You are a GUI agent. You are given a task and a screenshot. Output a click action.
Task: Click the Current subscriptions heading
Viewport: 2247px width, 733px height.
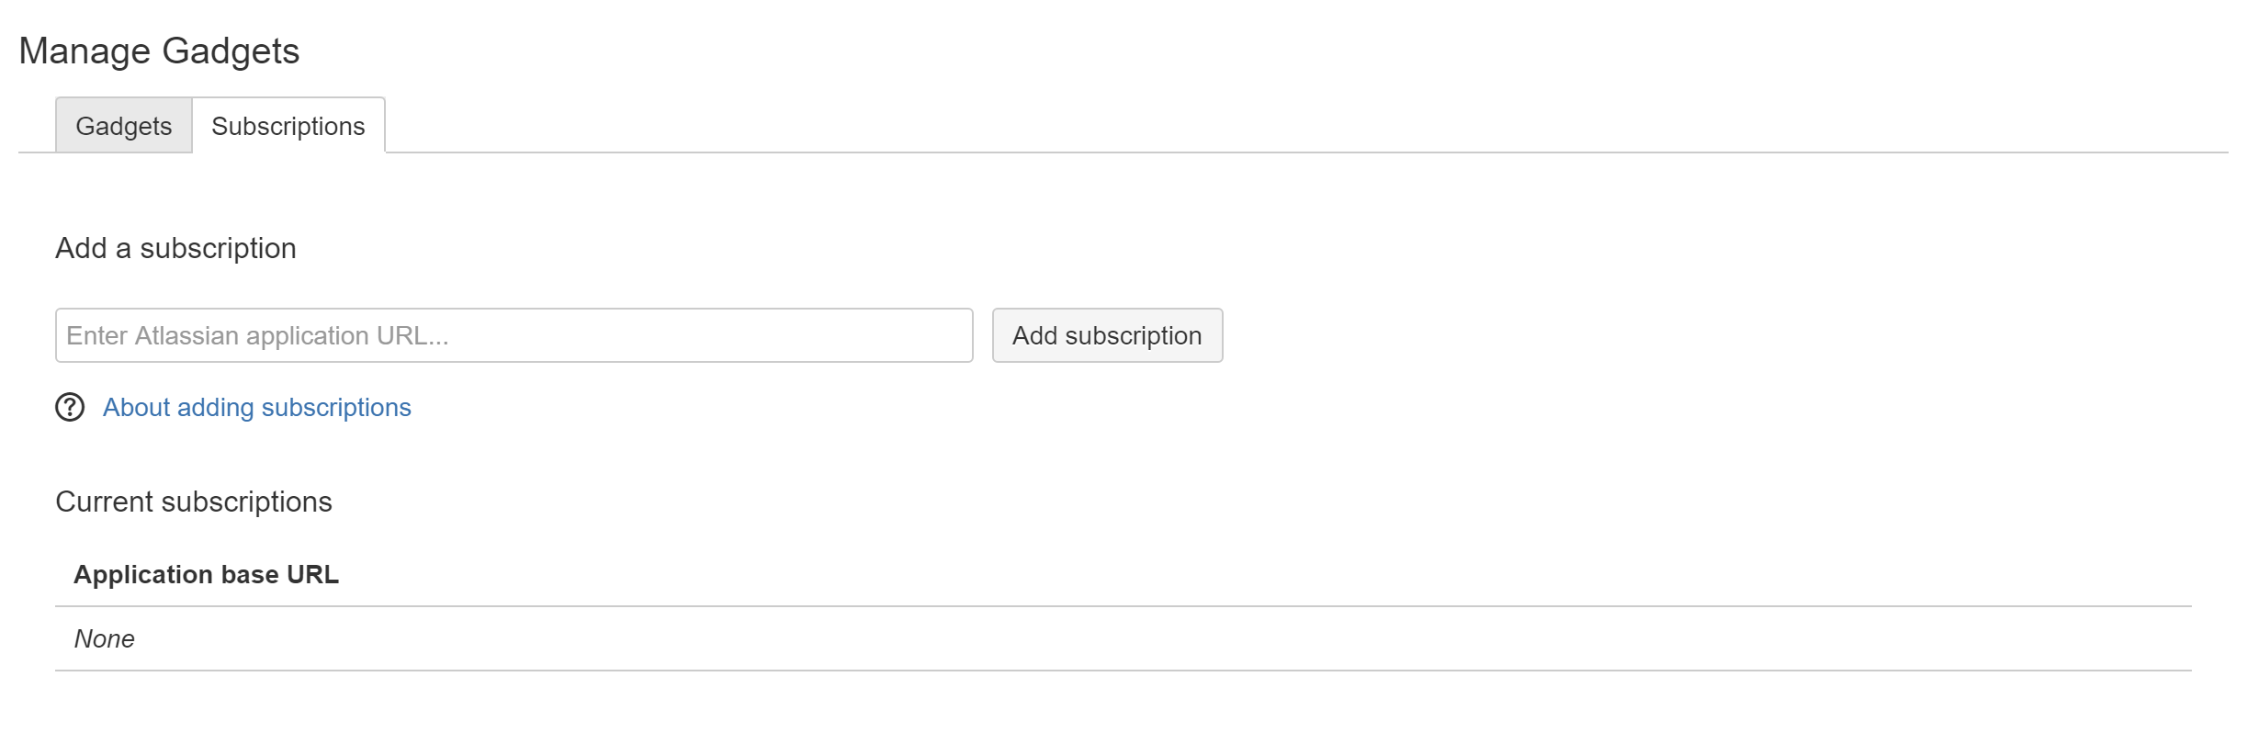click(194, 502)
